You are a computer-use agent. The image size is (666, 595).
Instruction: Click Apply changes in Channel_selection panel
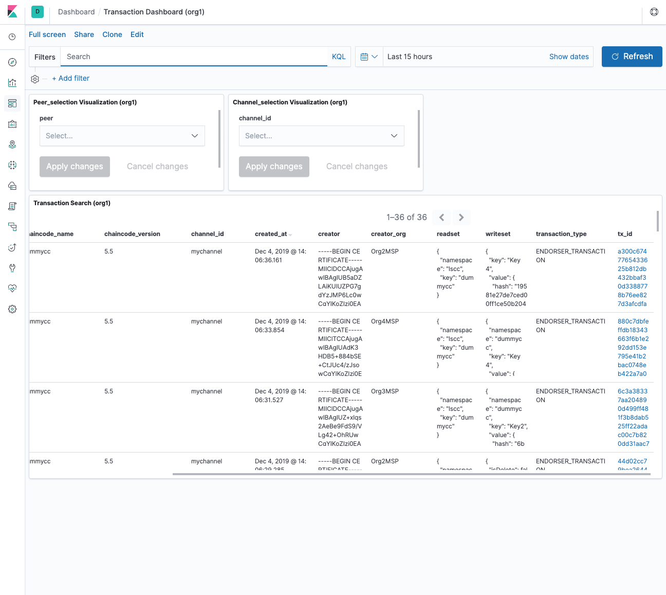tap(274, 167)
